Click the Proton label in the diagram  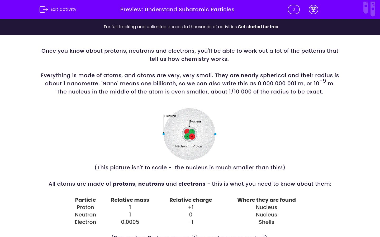click(197, 146)
